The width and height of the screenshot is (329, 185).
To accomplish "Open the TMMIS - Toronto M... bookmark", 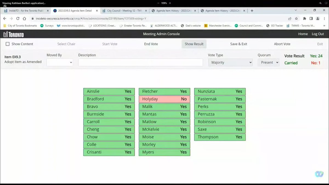I will pyautogui.click(x=300, y=26).
